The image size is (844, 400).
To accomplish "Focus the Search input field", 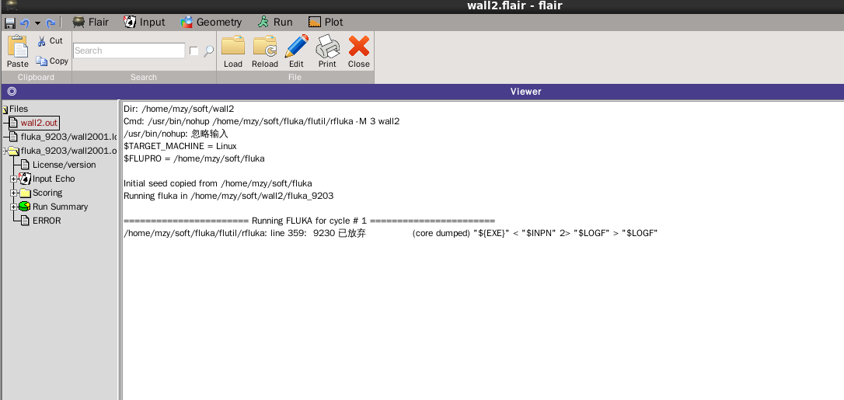I will click(x=129, y=50).
